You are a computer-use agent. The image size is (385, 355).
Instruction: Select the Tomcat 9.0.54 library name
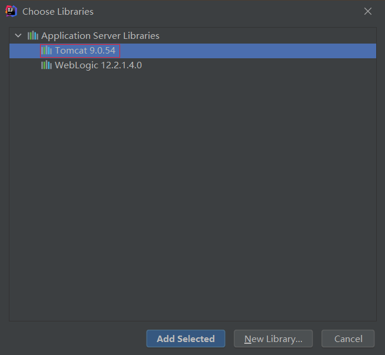85,51
